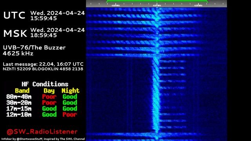This screenshot has width=251, height=141.
Task: Click the 30m-20m band row label
Action: [x=19, y=103]
